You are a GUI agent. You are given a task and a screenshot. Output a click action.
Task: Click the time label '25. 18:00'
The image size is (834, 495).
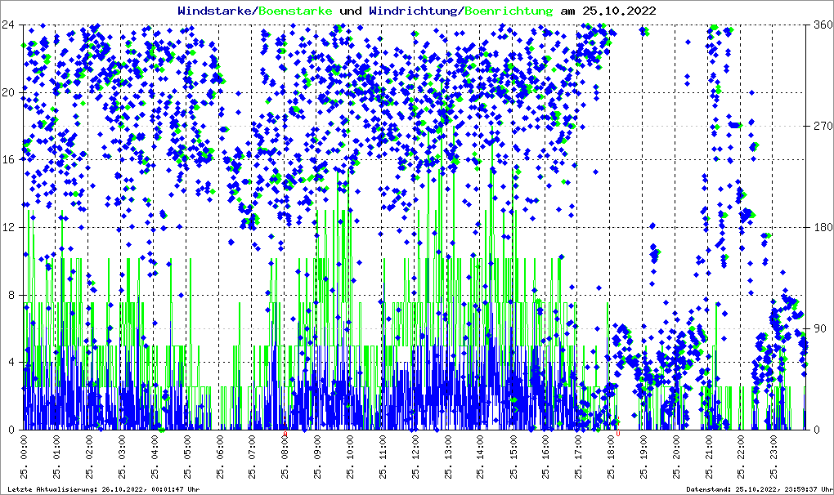click(611, 457)
